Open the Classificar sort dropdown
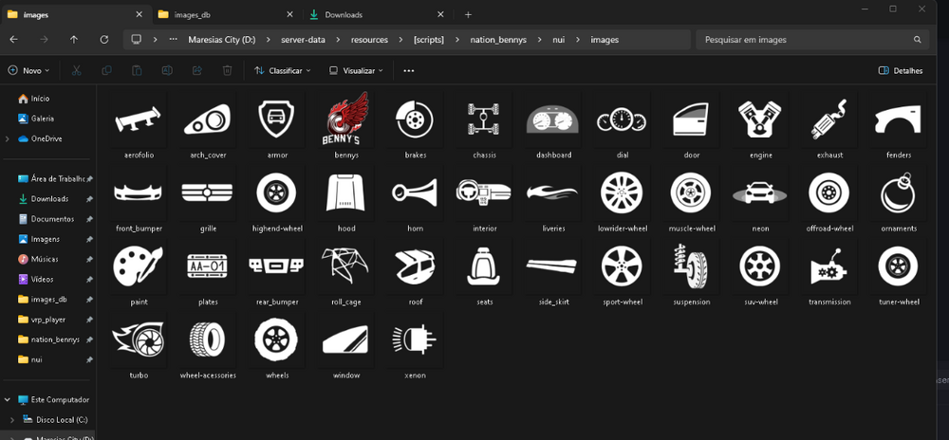 (282, 70)
